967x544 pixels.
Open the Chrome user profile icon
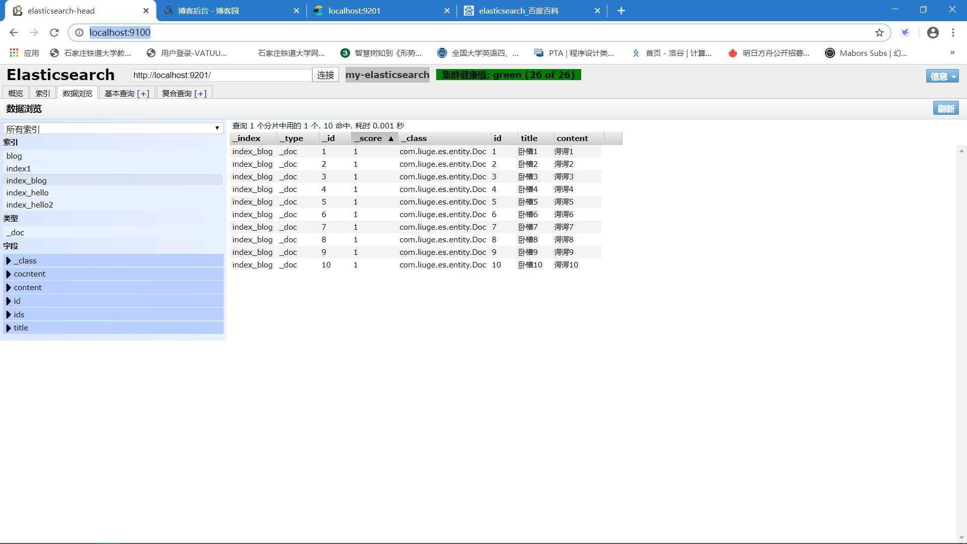(x=933, y=32)
